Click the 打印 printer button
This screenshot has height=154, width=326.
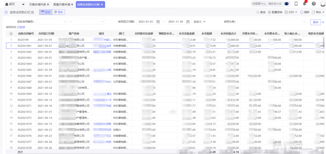289,12
